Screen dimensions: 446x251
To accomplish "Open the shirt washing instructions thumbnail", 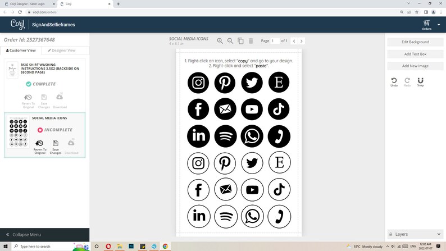I will (12, 70).
